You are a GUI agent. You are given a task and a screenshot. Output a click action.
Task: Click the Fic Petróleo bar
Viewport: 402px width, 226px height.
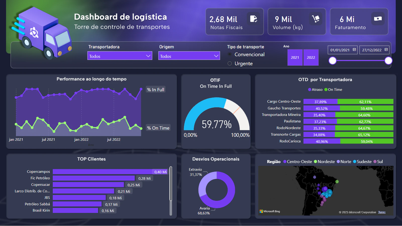[x=94, y=178]
